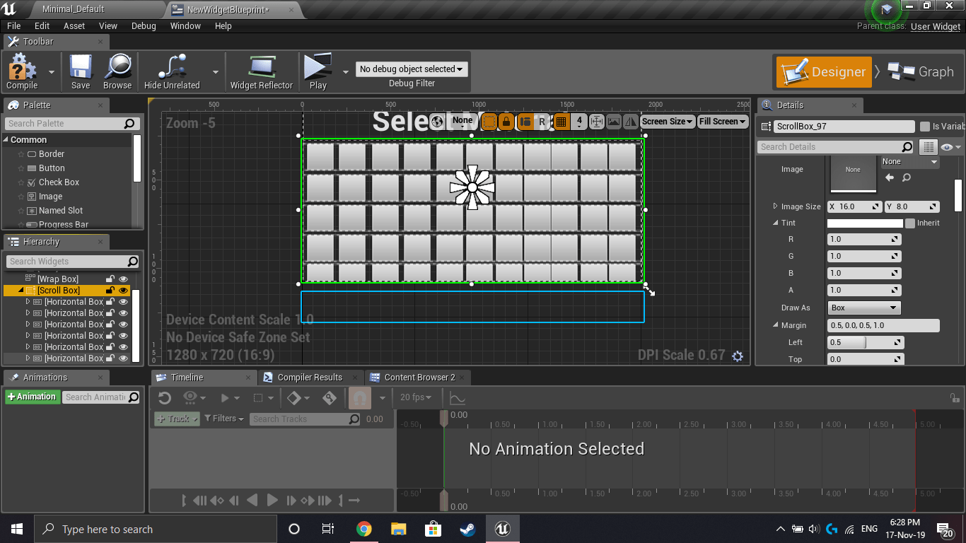The height and width of the screenshot is (543, 966).
Task: Click the timeline undo/revert arrow icon
Action: coord(165,398)
